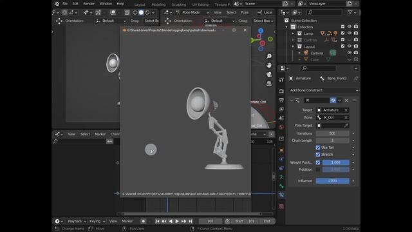Image resolution: width=412 pixels, height=232 pixels.
Task: Click the properties editor search field
Action: (x=318, y=68)
